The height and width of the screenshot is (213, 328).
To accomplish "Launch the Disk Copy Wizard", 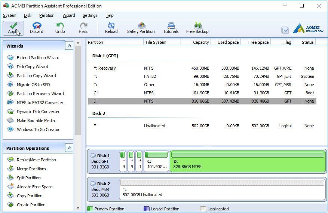I will (28, 67).
